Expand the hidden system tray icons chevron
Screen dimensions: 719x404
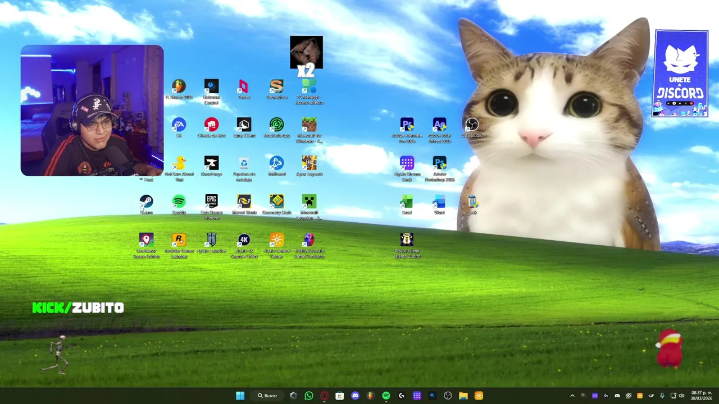click(x=572, y=396)
